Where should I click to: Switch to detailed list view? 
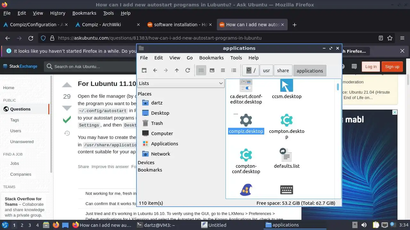234,71
